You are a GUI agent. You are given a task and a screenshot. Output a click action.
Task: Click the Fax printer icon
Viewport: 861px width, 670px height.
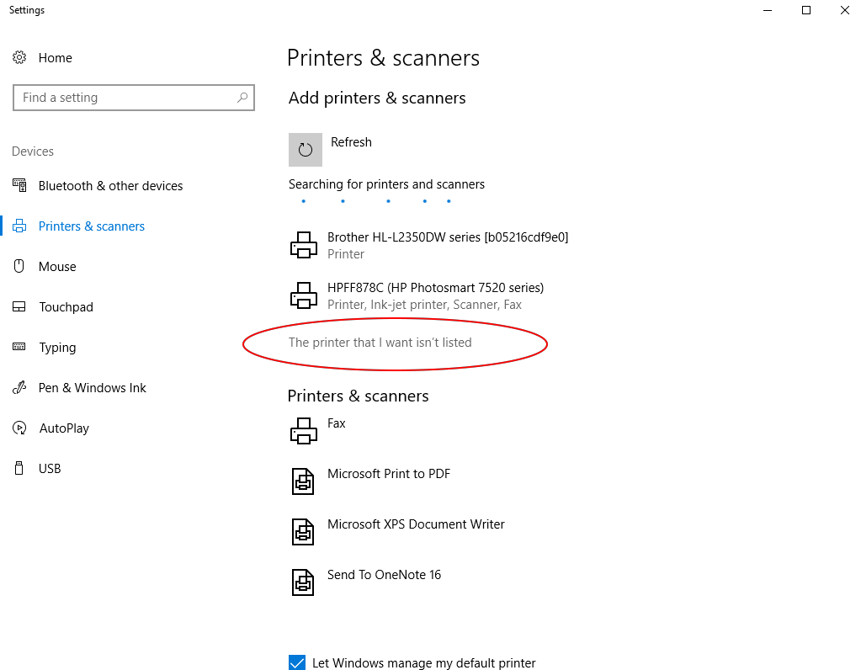(x=304, y=431)
